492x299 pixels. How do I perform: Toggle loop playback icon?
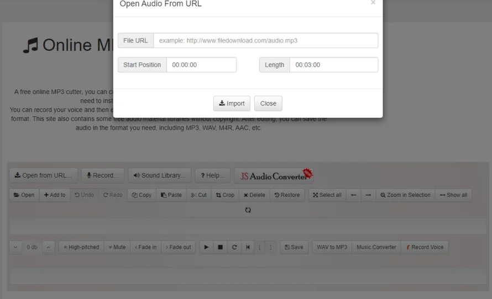point(234,247)
